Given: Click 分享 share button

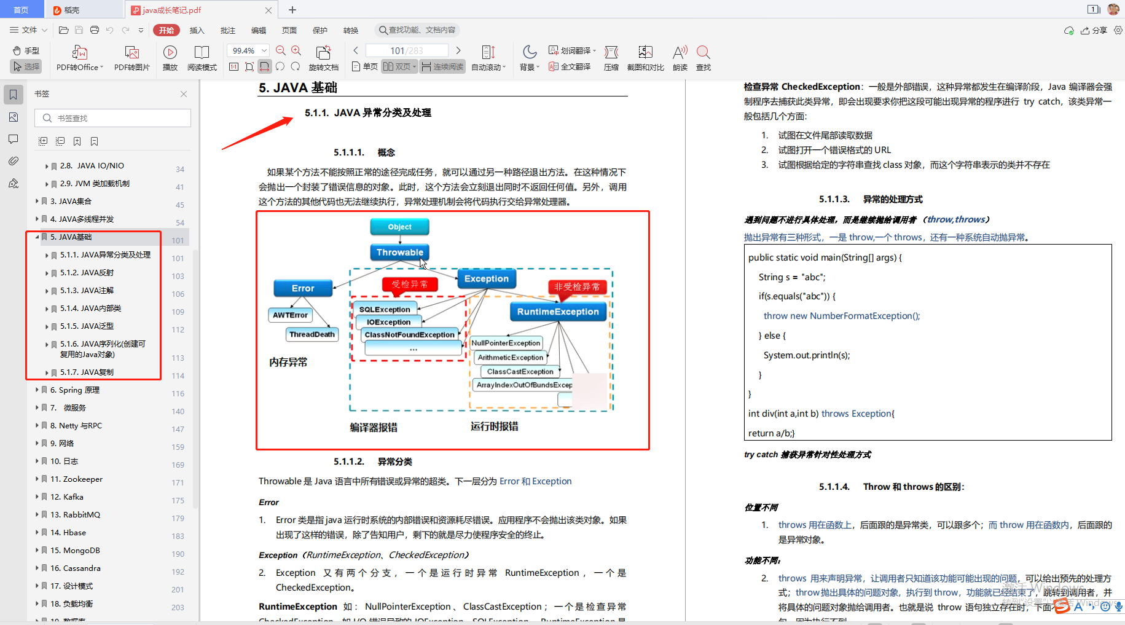Looking at the screenshot, I should pos(1094,30).
